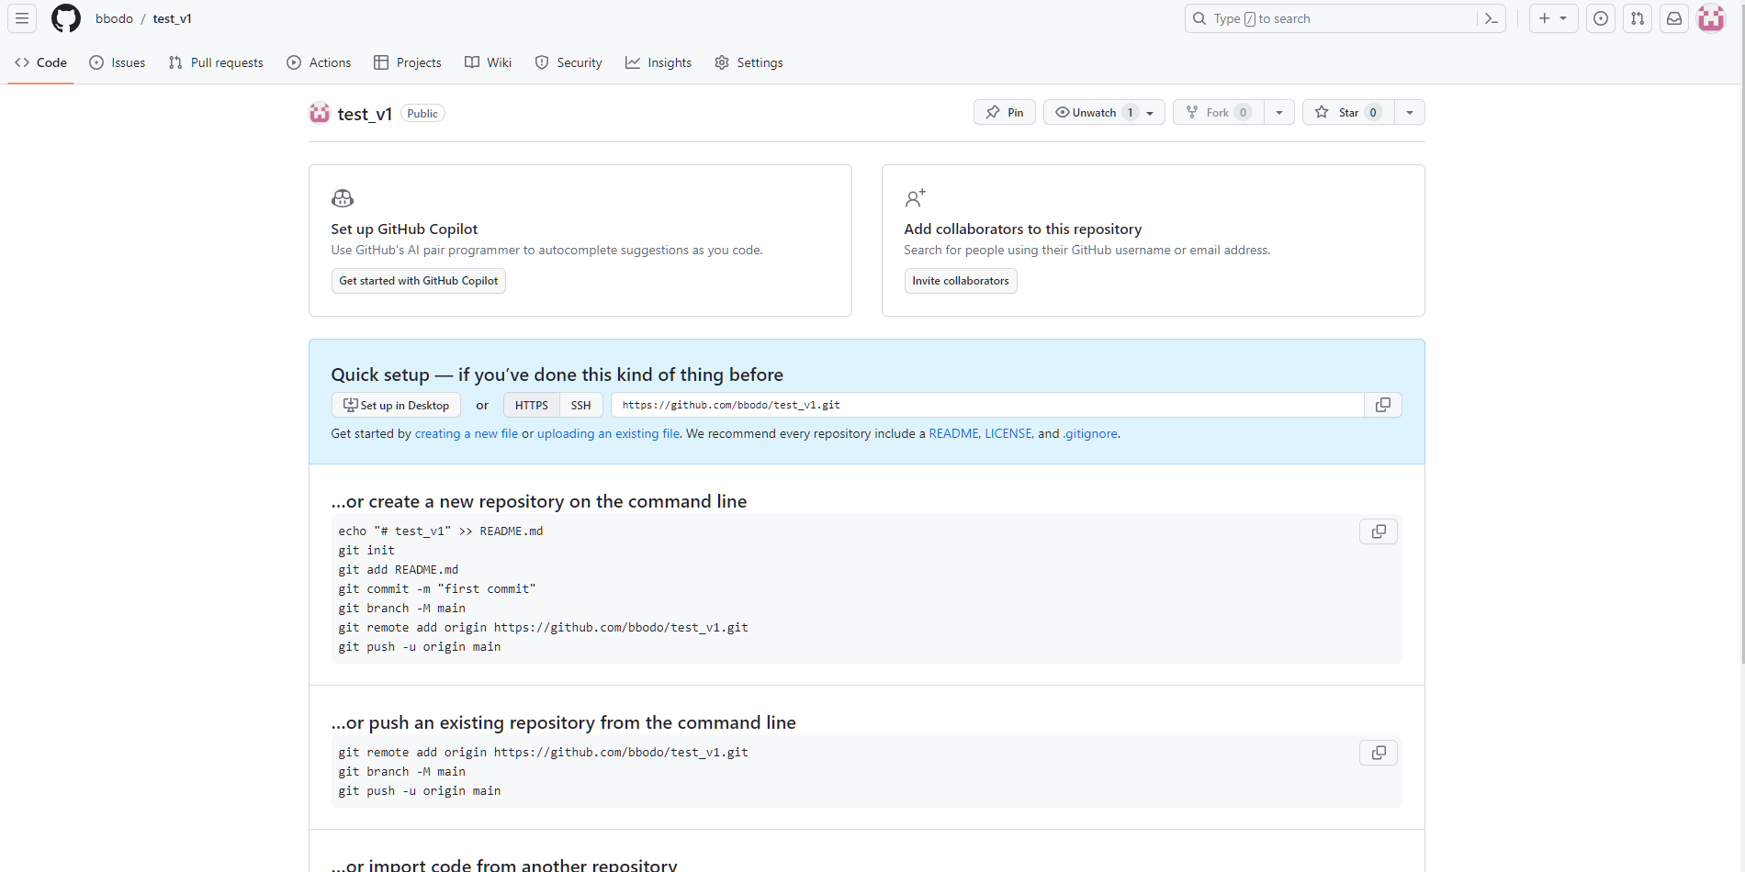This screenshot has height=872, width=1745.
Task: Open the notifications inbox icon
Action: coord(1674,18)
